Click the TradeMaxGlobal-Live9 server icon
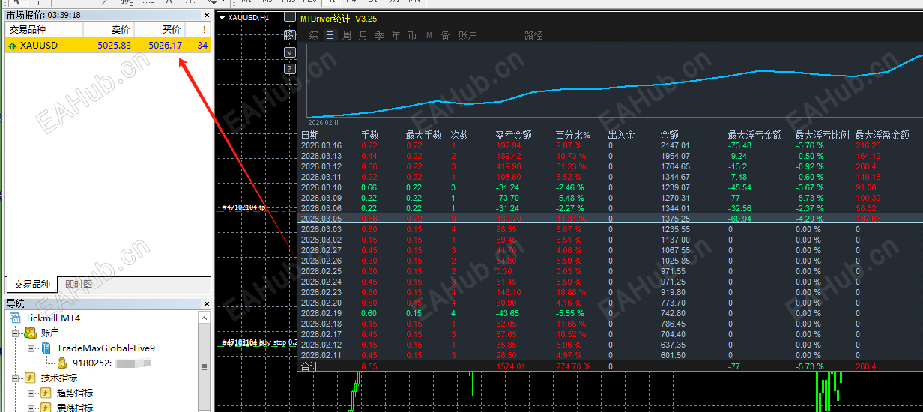923x412 pixels. 46,348
